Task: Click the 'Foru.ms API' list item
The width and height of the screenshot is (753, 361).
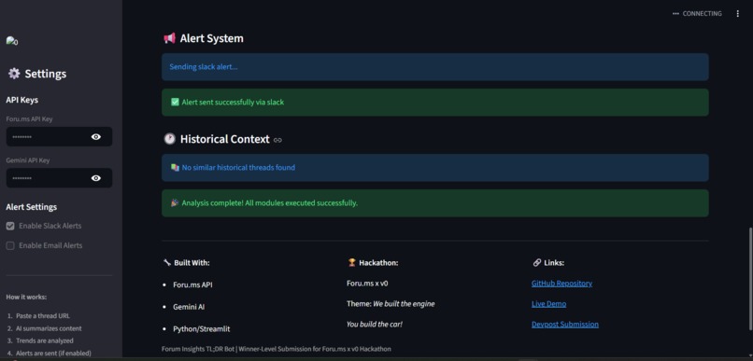Action: click(x=192, y=285)
